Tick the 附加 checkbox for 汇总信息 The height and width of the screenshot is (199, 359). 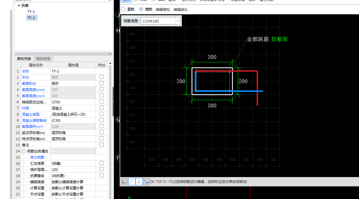coord(101,163)
